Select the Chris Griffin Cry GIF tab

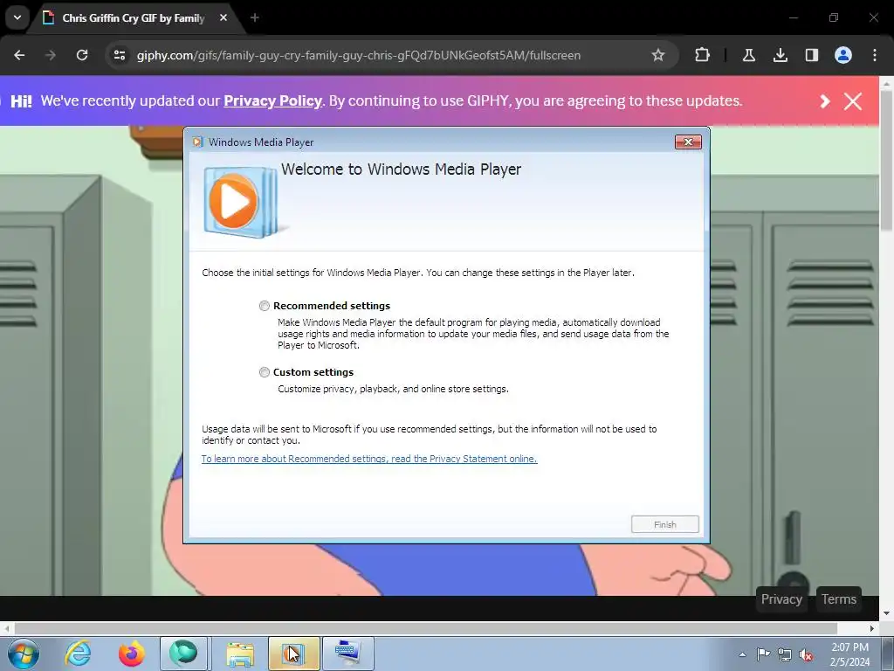(x=134, y=18)
